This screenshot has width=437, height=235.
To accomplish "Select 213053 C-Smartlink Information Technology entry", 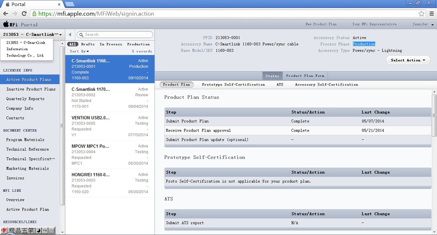I will [x=26, y=49].
